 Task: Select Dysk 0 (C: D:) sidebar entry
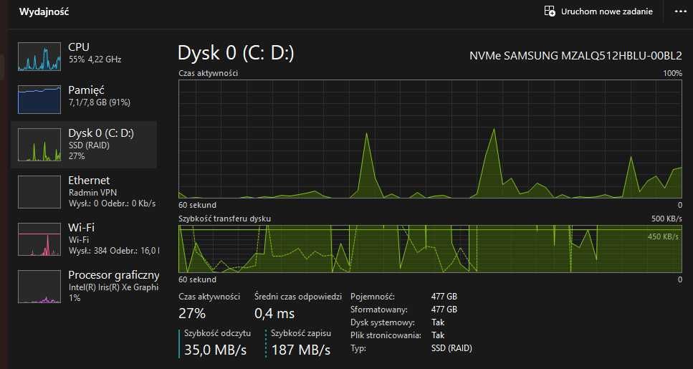point(84,145)
